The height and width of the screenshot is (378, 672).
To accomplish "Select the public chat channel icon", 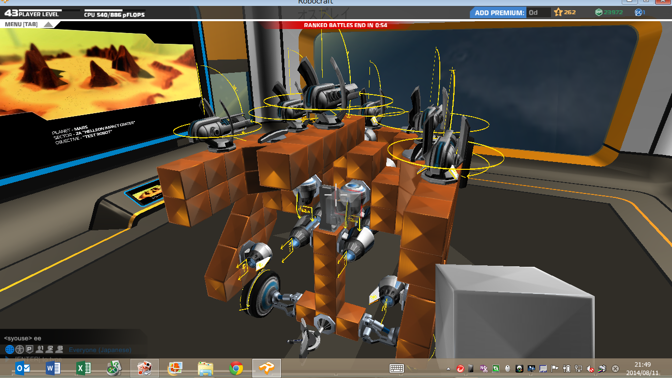I will pyautogui.click(x=19, y=349).
